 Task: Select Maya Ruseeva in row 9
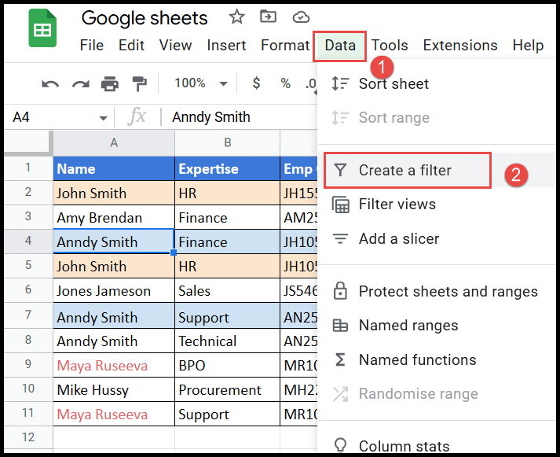(x=114, y=366)
